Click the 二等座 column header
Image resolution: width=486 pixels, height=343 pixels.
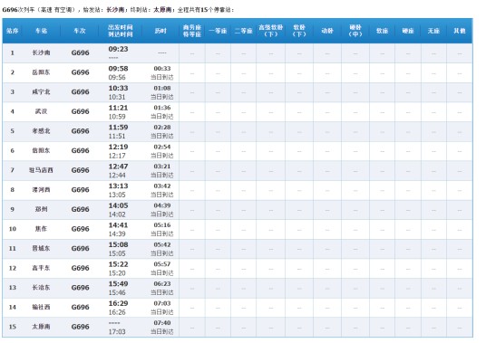(243, 31)
